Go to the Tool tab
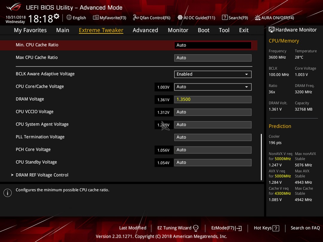The image size is (323, 242). (x=224, y=30)
